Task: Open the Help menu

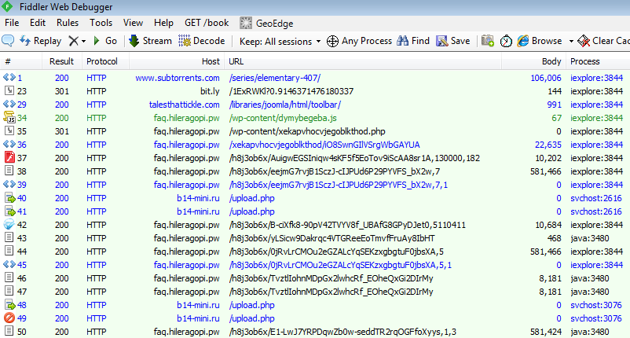Action: (163, 23)
